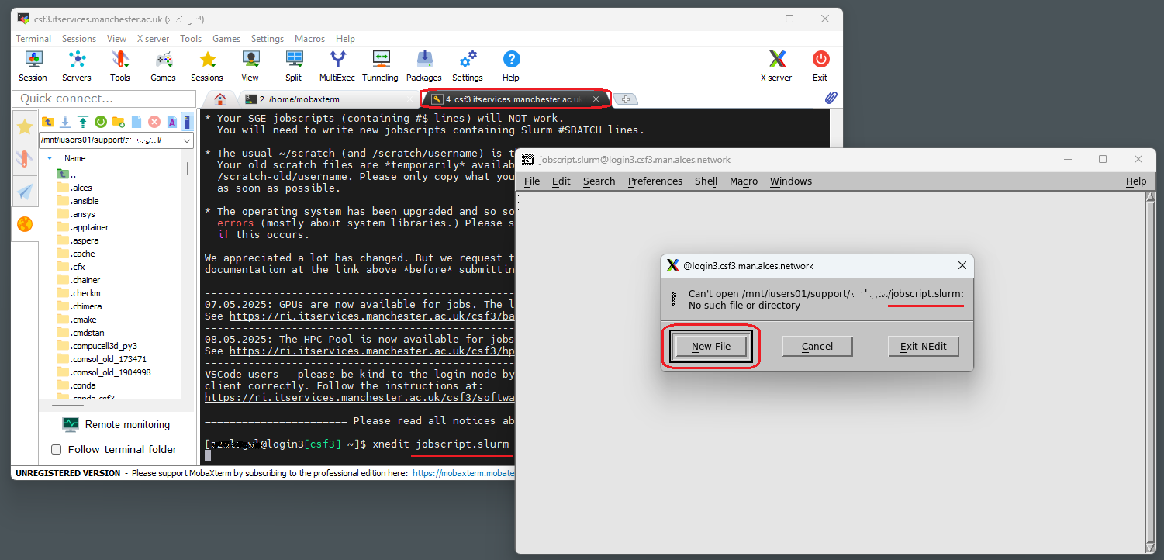This screenshot has height=560, width=1164.
Task: Click the file list scrollbar
Action: click(x=187, y=169)
